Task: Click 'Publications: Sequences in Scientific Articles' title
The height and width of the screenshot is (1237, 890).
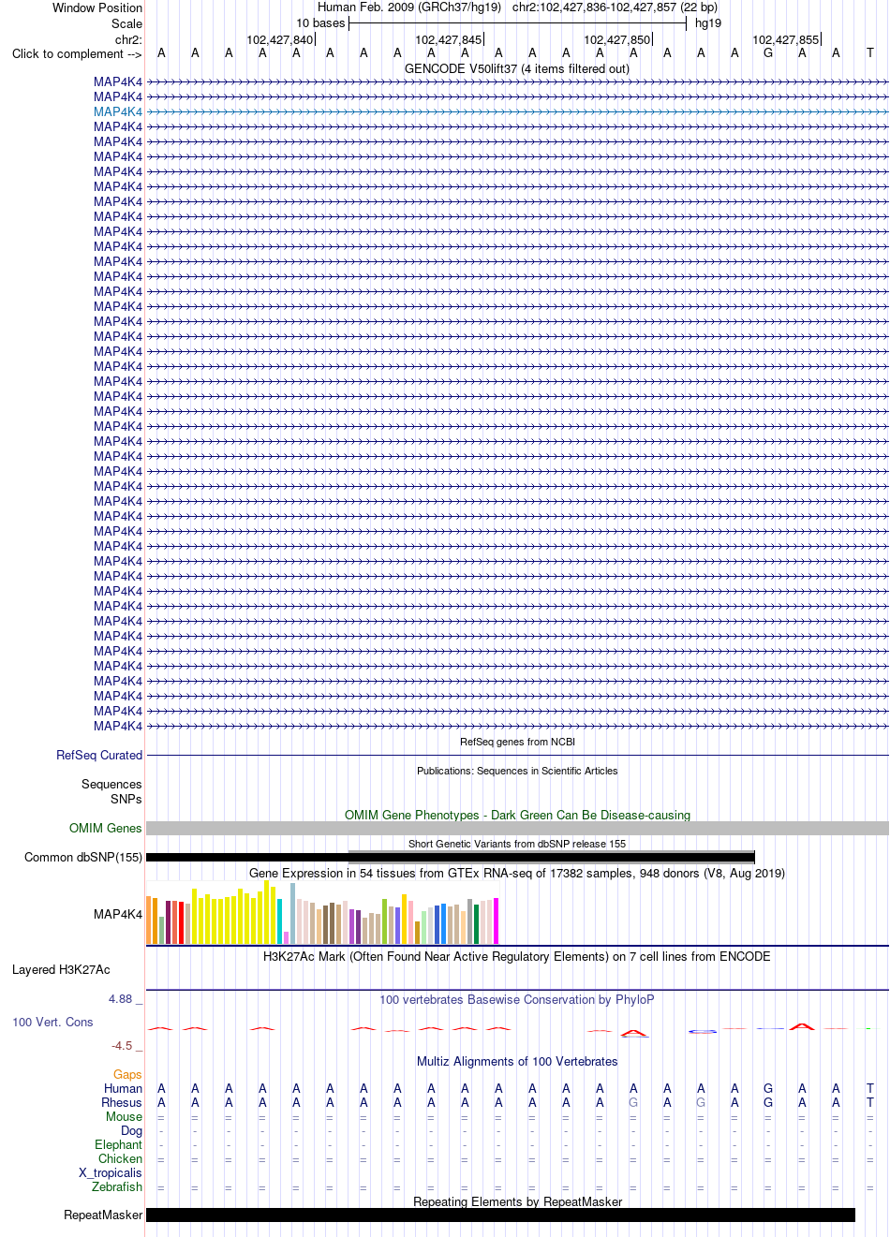Action: click(517, 771)
